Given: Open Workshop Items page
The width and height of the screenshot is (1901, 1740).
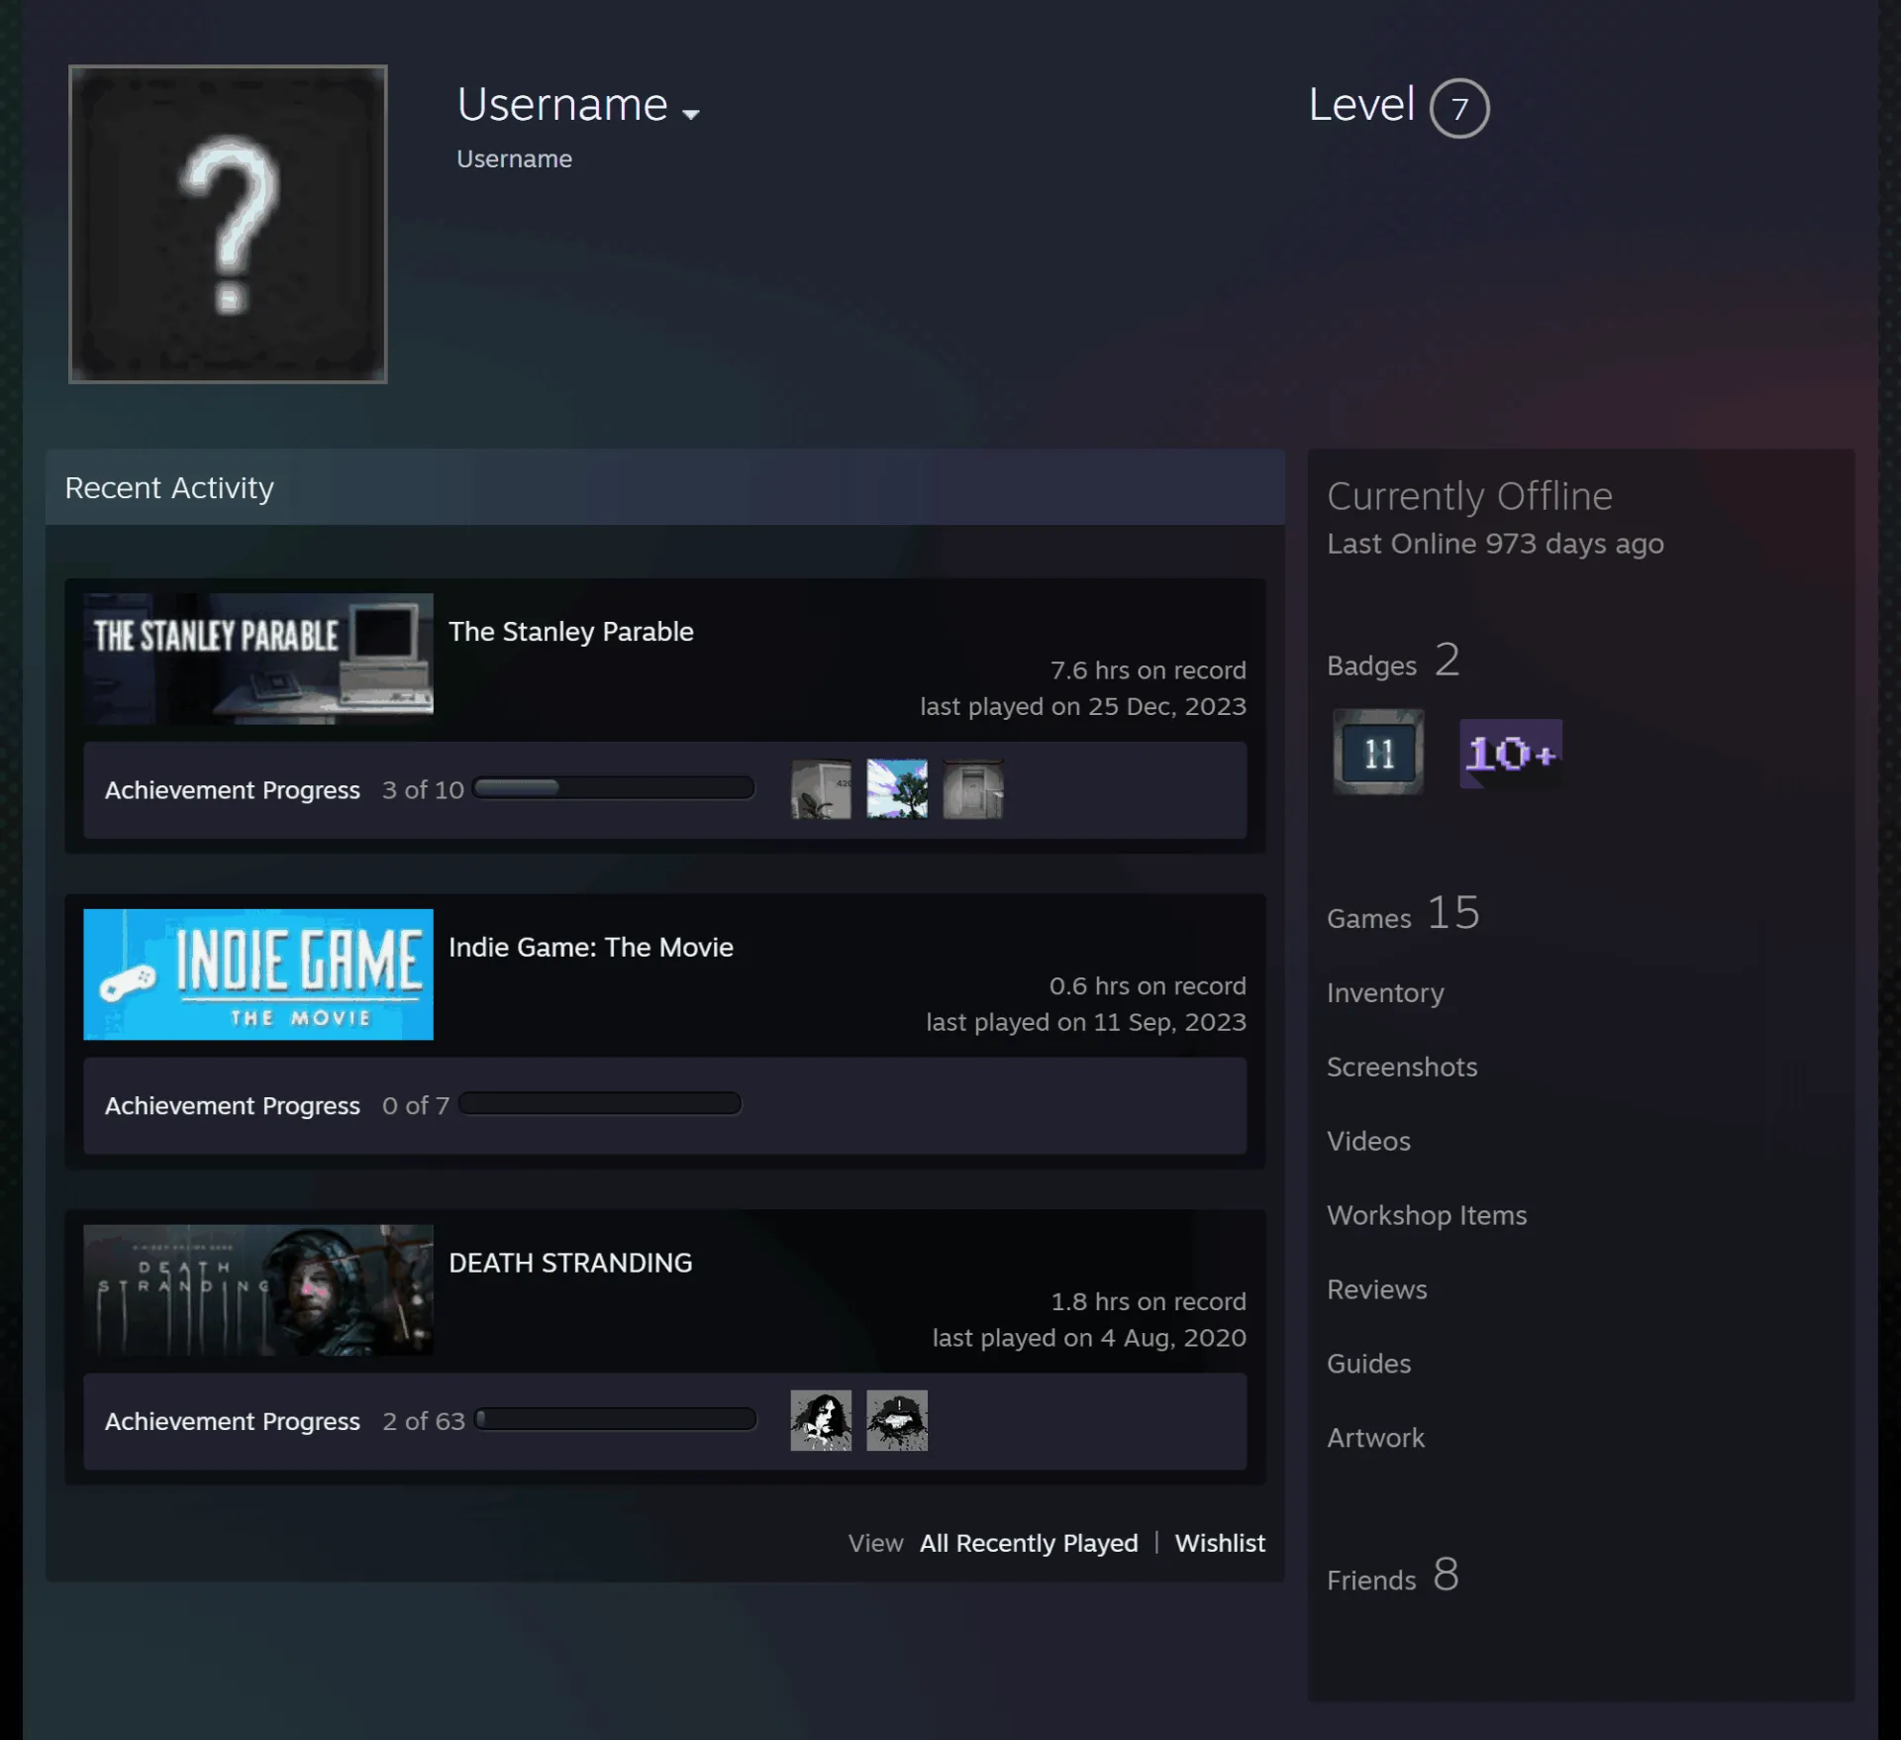Looking at the screenshot, I should pos(1427,1216).
